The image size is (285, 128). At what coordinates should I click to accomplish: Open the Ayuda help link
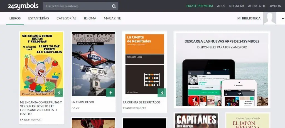point(275,6)
